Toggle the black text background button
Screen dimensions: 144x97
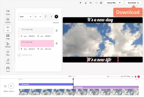tap(56, 17)
